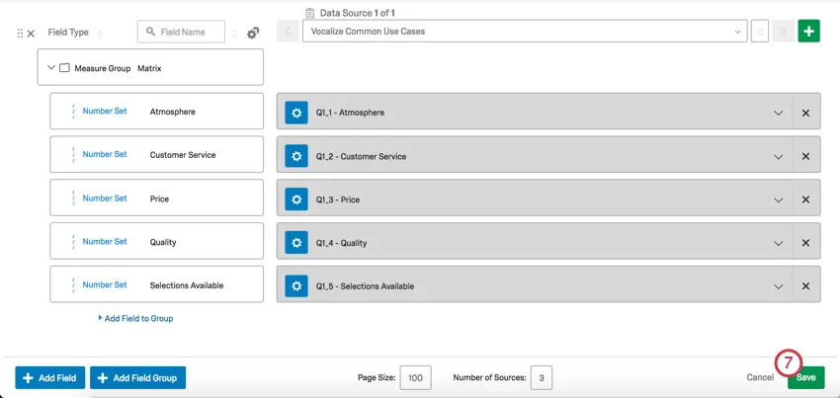
Task: Expand the Q1_4 - Quality dropdown arrow
Action: tap(778, 243)
